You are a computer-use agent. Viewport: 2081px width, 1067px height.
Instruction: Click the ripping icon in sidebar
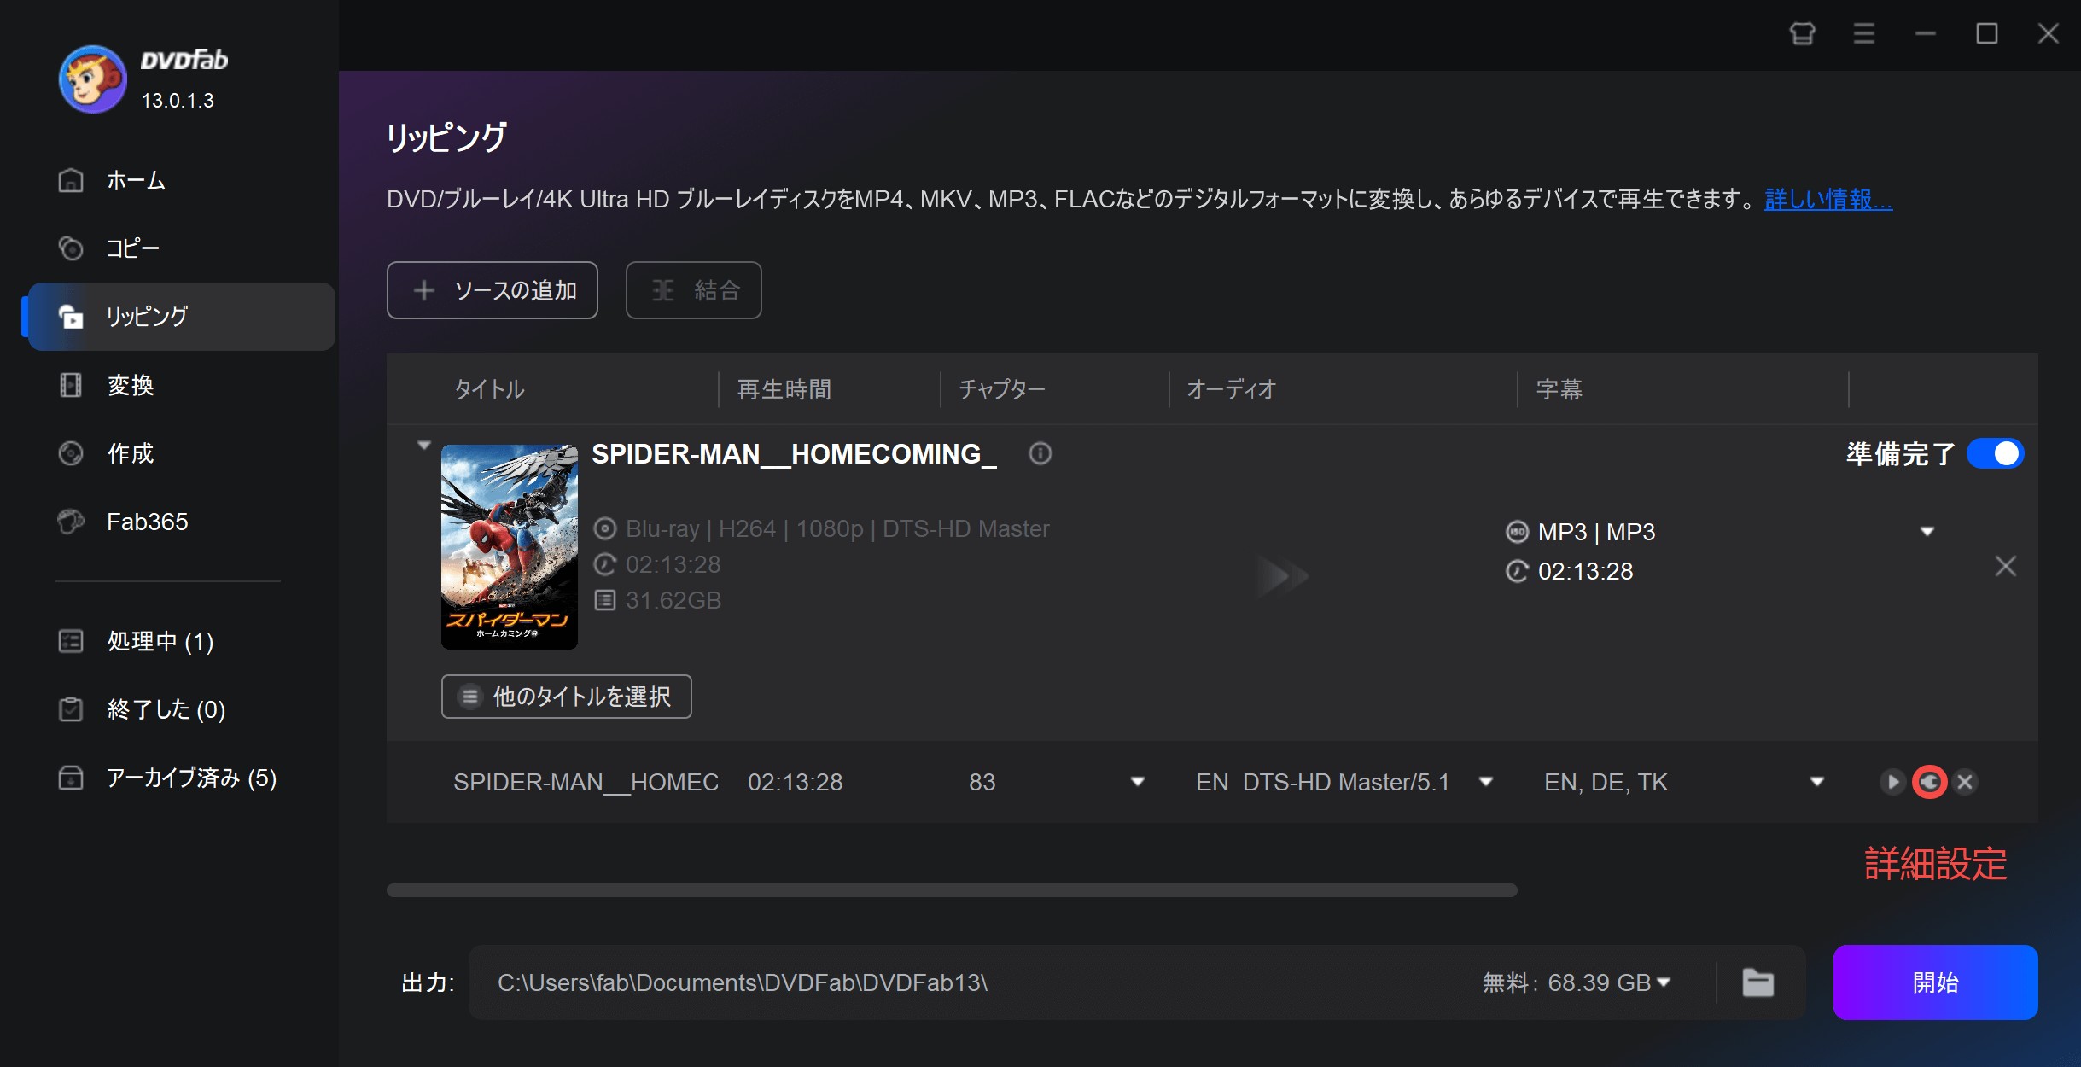point(71,317)
